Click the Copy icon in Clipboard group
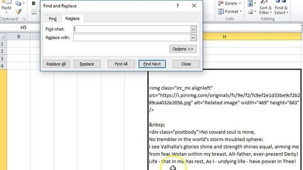Screen dimensions: 303x170 pyautogui.click(x=18, y=3)
